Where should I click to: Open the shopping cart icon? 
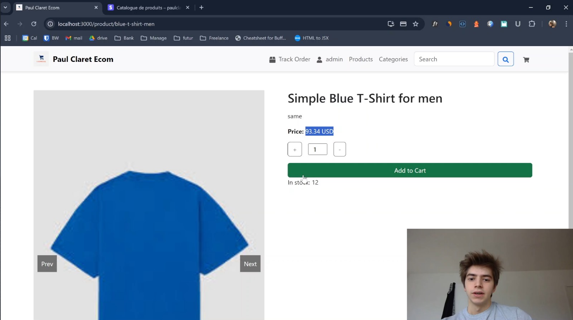[526, 60]
